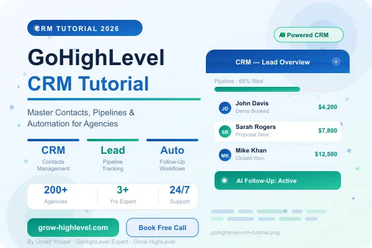Image resolution: width=372 pixels, height=248 pixels.
Task: Click the Closed Won status text
Action: 250,158
